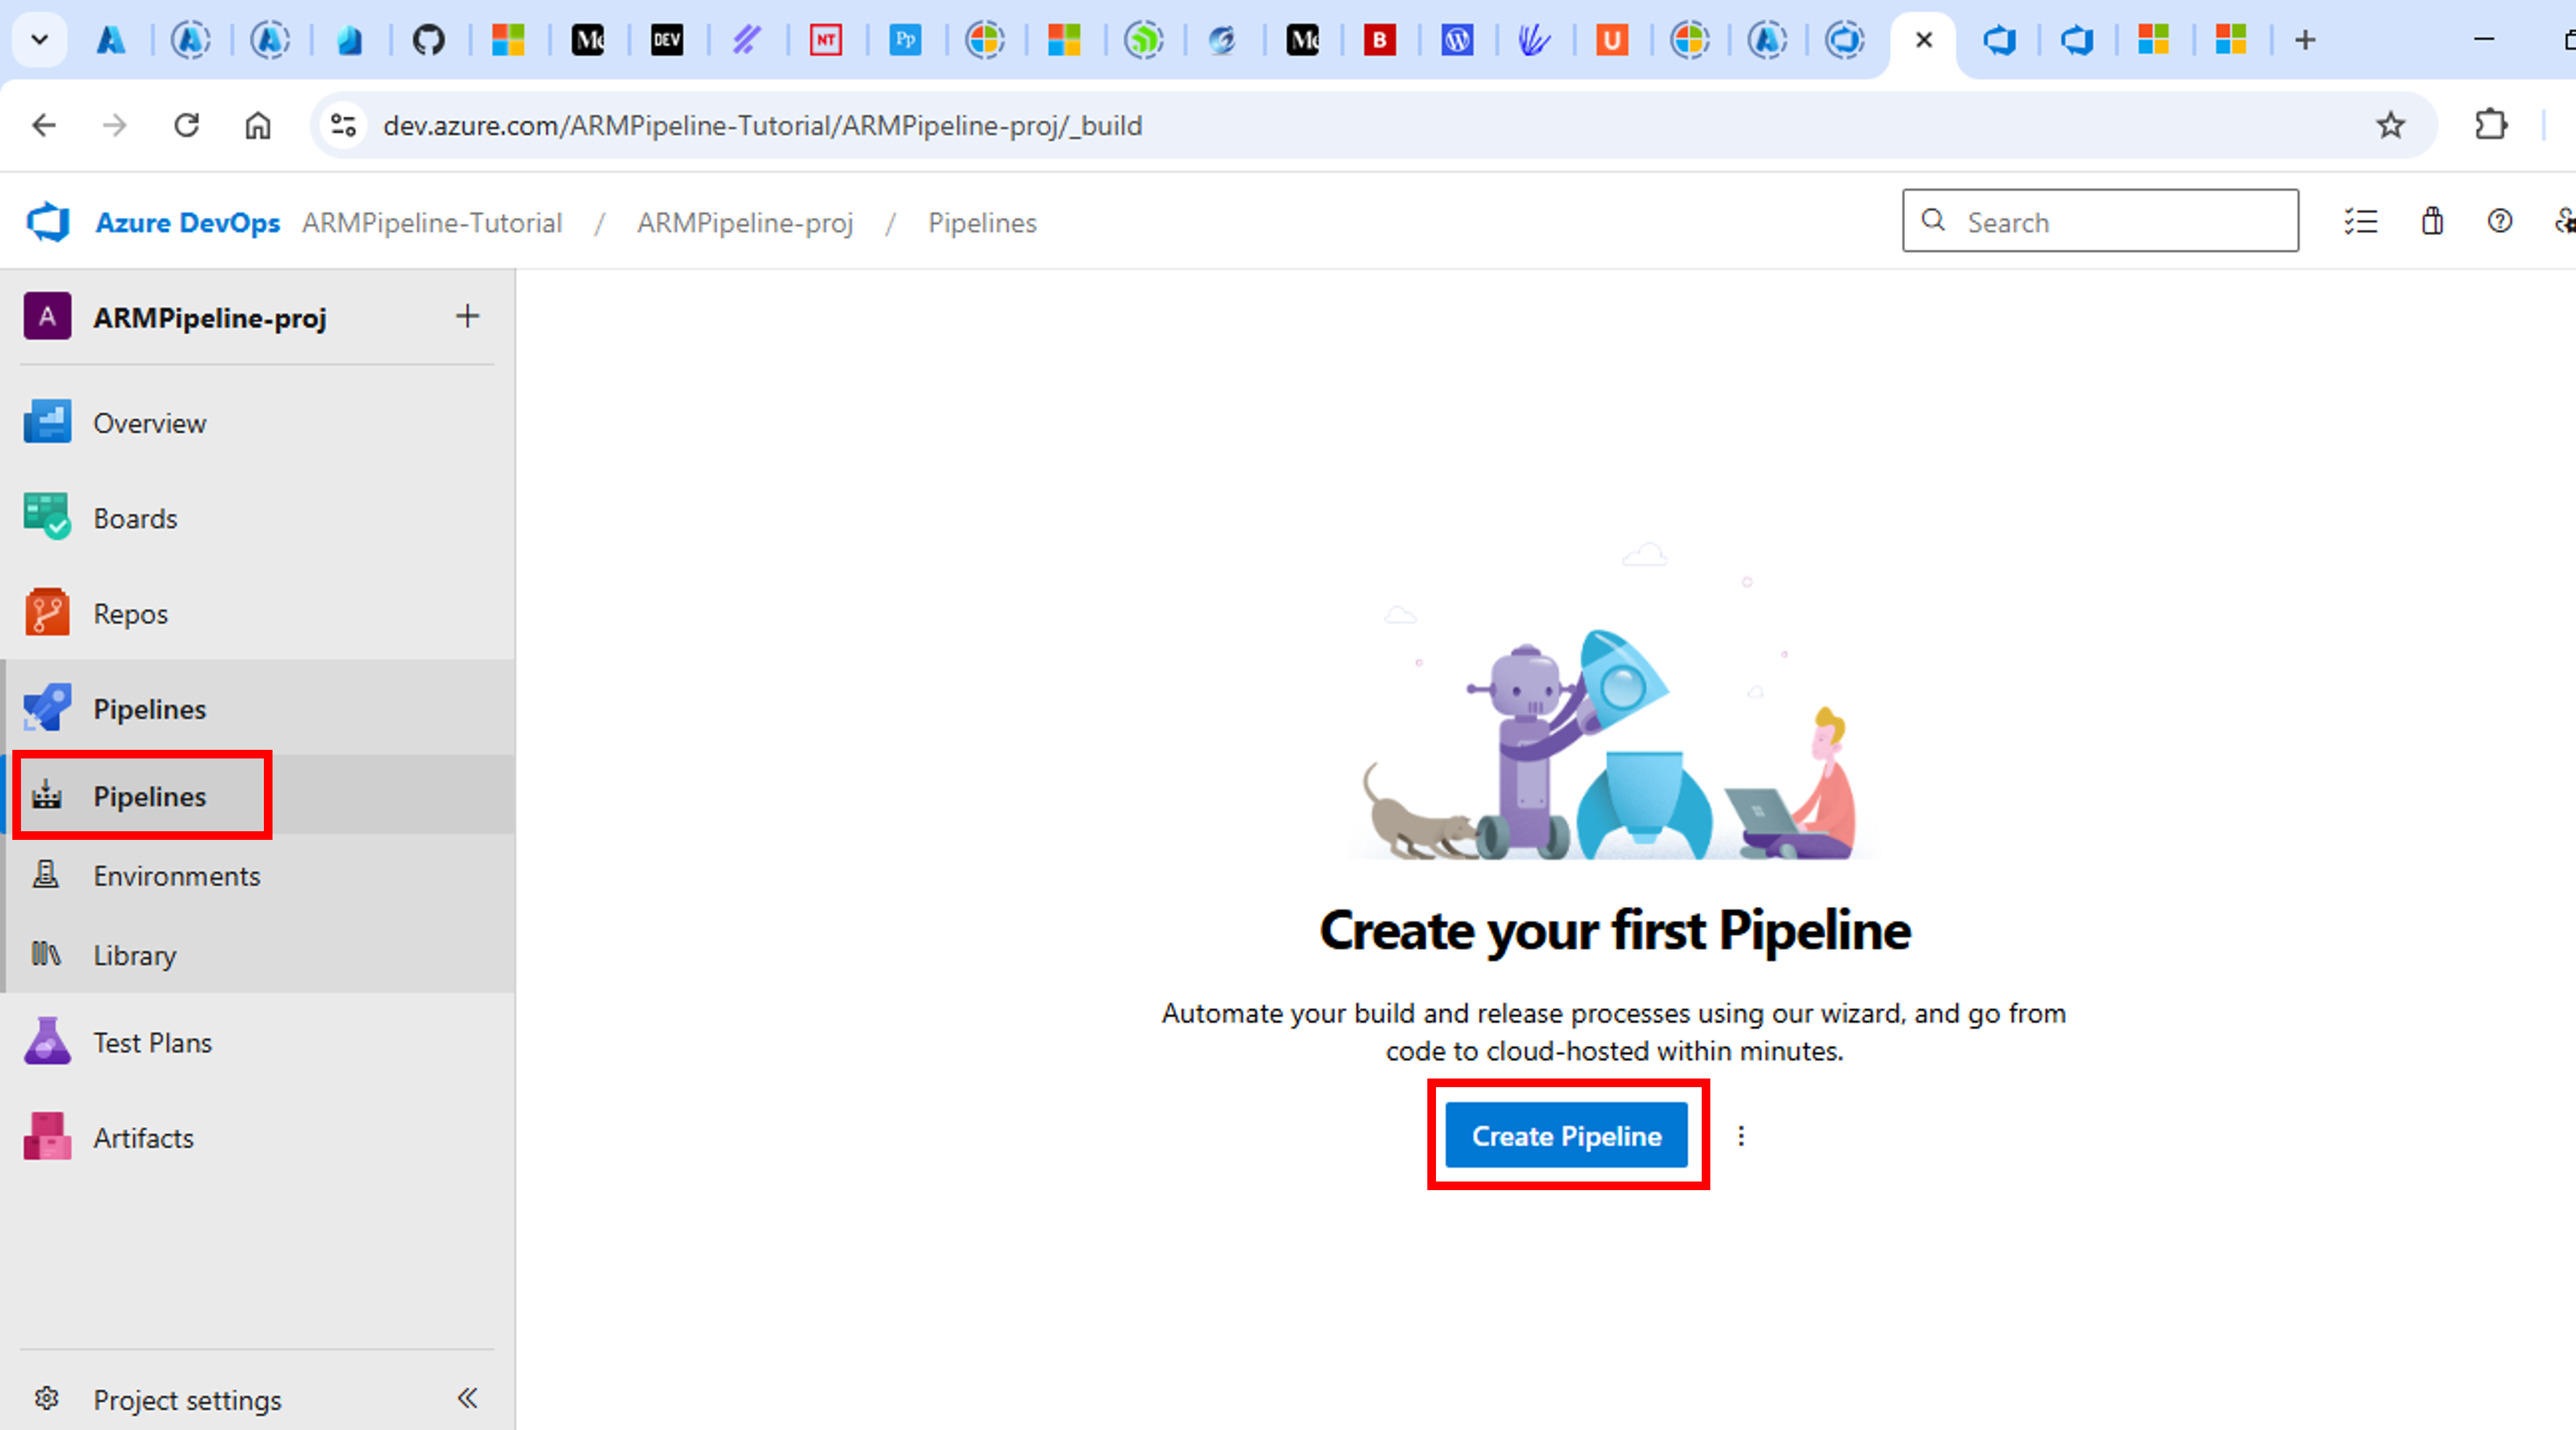Click the Azure DevOps logo
The width and height of the screenshot is (2576, 1430).
[x=47, y=221]
